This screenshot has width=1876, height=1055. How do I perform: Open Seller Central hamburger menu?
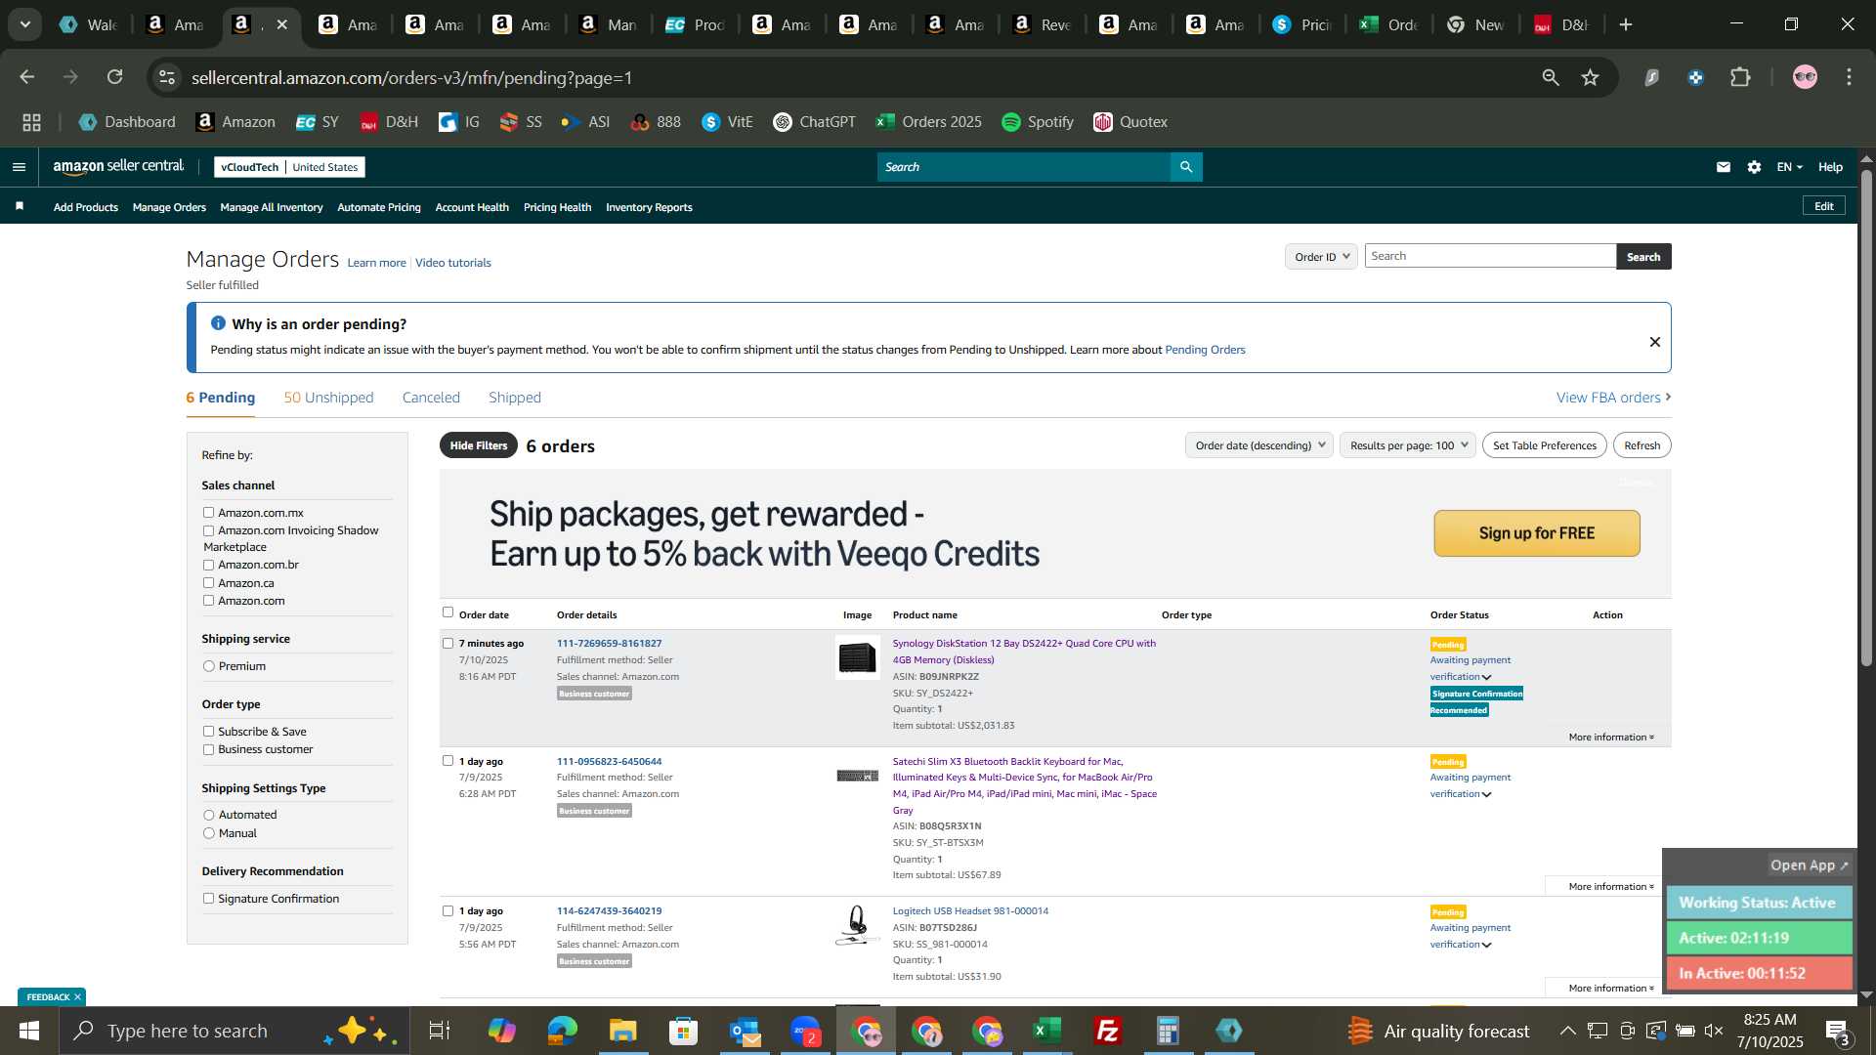(x=19, y=167)
